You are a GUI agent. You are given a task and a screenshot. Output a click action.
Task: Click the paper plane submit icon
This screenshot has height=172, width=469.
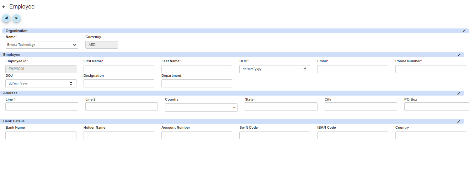click(6, 18)
